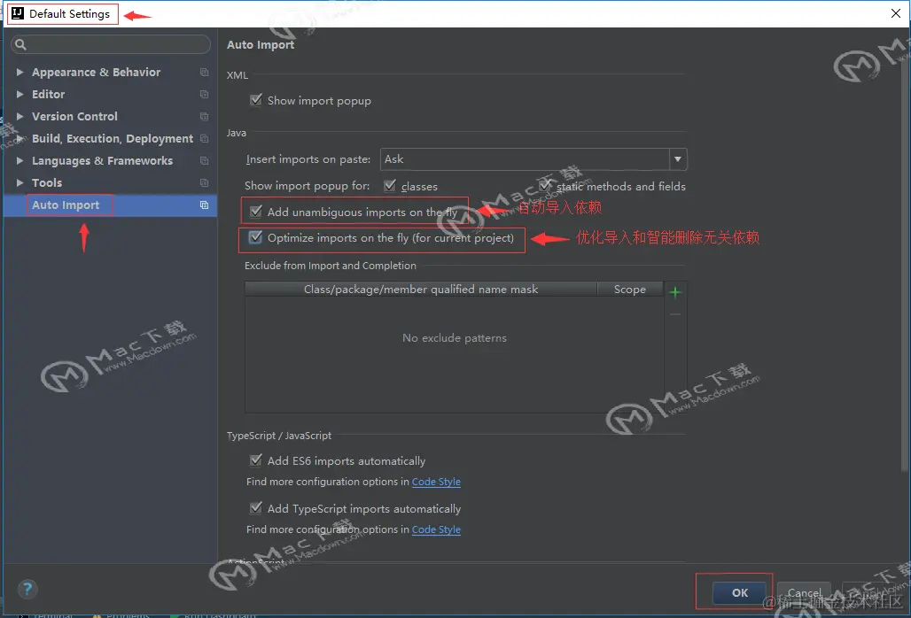Open Code Style link under ES6 imports
911x618 pixels.
(436, 482)
